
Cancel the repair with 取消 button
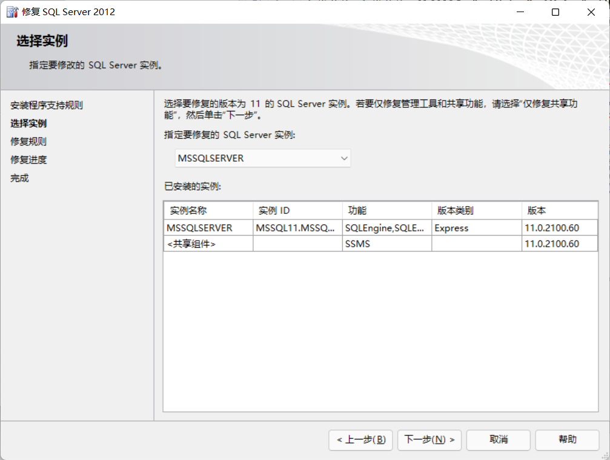(499, 440)
